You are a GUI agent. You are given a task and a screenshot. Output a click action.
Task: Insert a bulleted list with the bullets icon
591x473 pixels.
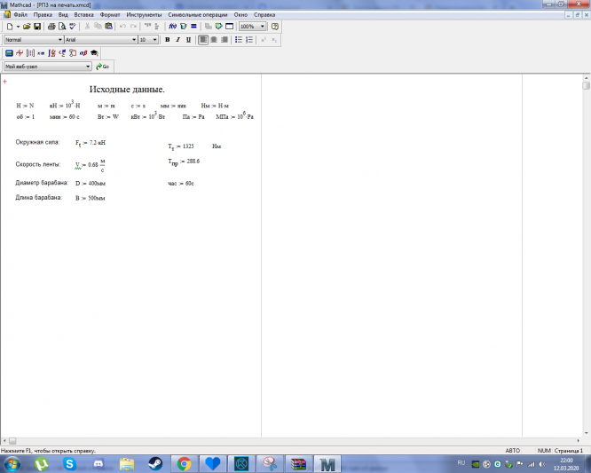click(239, 40)
